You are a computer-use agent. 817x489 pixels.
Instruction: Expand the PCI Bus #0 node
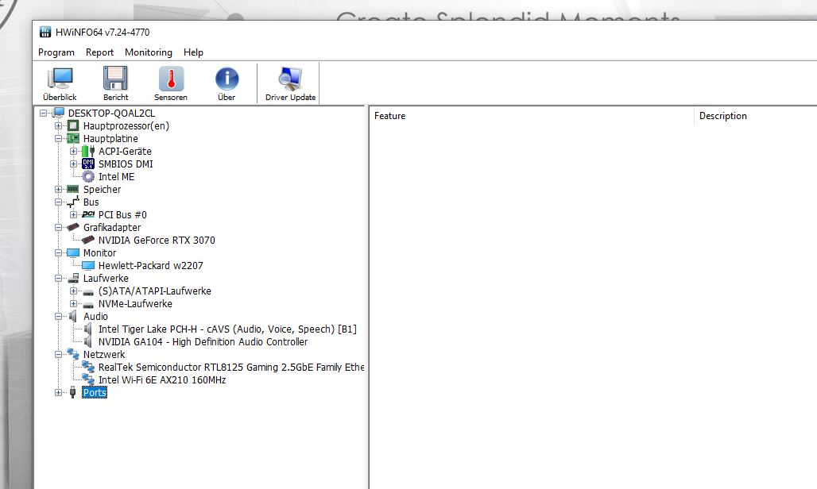[x=73, y=215]
